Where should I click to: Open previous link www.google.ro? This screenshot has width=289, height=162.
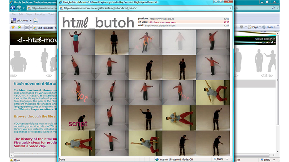162,19
